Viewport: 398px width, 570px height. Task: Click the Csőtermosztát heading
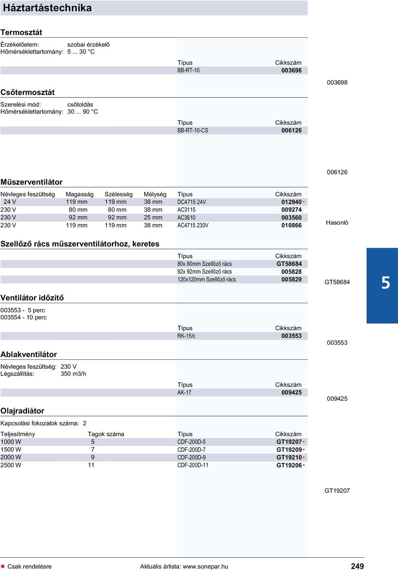(27, 92)
